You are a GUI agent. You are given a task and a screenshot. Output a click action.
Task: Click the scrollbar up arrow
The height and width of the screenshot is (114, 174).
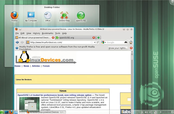[x=132, y=52]
